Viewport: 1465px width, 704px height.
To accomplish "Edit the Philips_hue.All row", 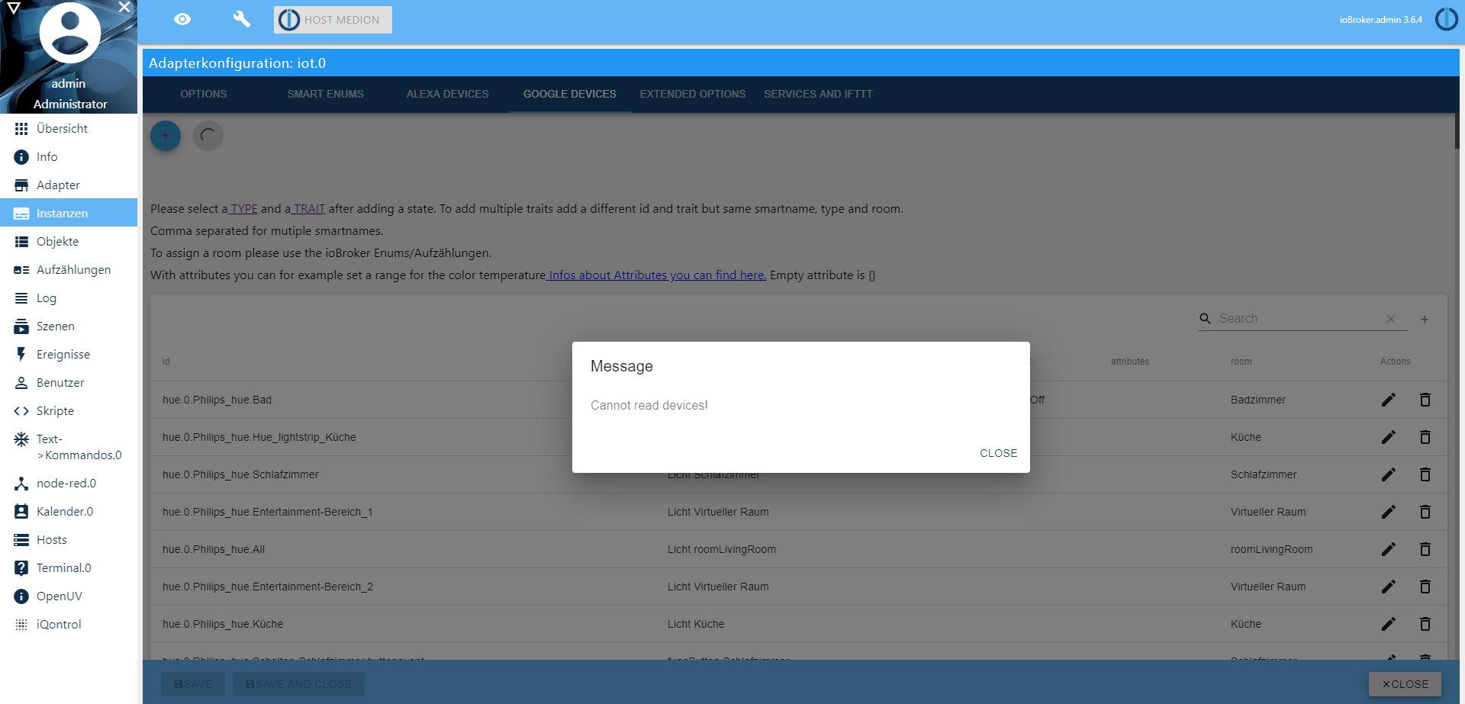I will [x=1389, y=549].
